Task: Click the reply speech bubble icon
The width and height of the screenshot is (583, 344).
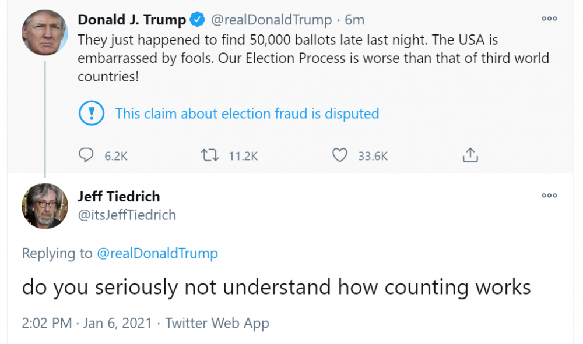Action: pyautogui.click(x=86, y=155)
